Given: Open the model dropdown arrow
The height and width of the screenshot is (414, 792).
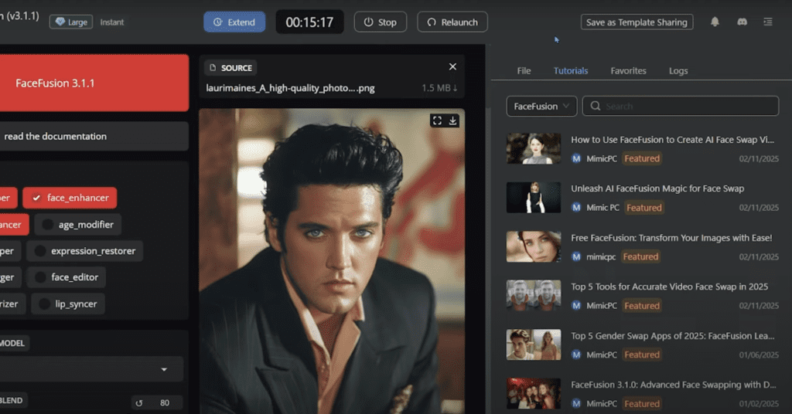Looking at the screenshot, I should (x=164, y=370).
